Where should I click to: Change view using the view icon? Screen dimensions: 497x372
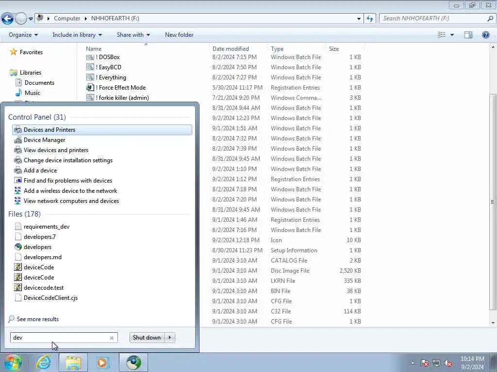442,35
